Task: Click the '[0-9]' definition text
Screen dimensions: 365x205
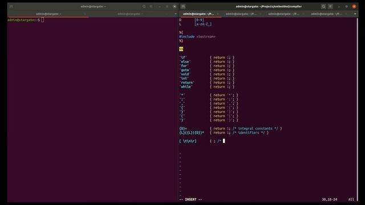Action: pos(199,20)
